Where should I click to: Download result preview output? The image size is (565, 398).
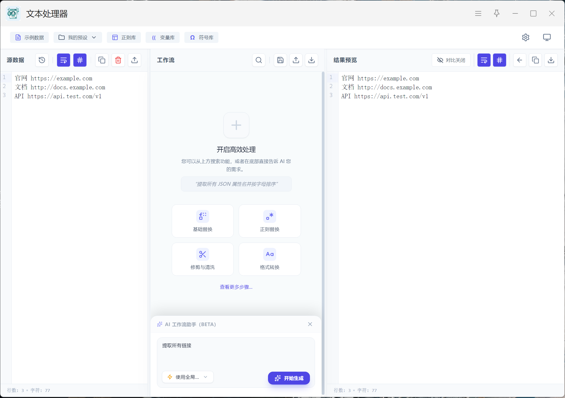[x=551, y=60]
